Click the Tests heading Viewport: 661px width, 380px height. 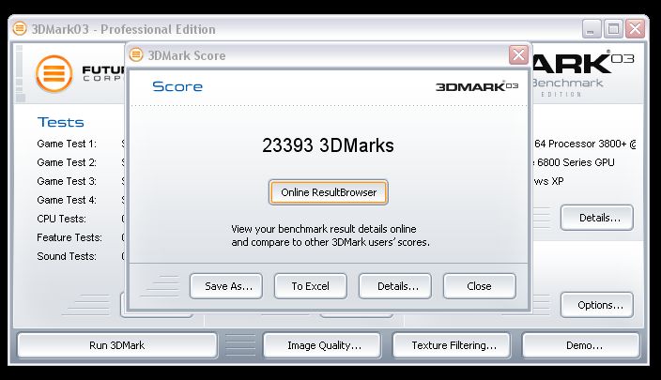tap(61, 122)
